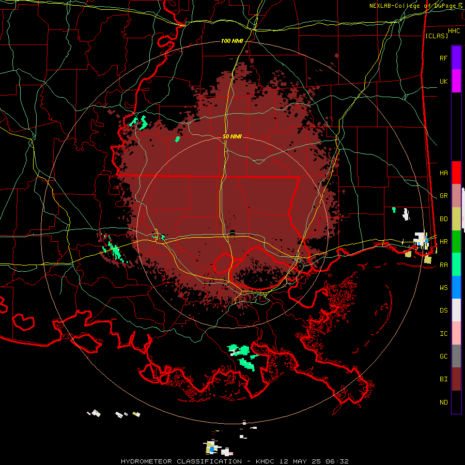Click the BI legend label
Screen dimensions: 465x465
point(444,379)
